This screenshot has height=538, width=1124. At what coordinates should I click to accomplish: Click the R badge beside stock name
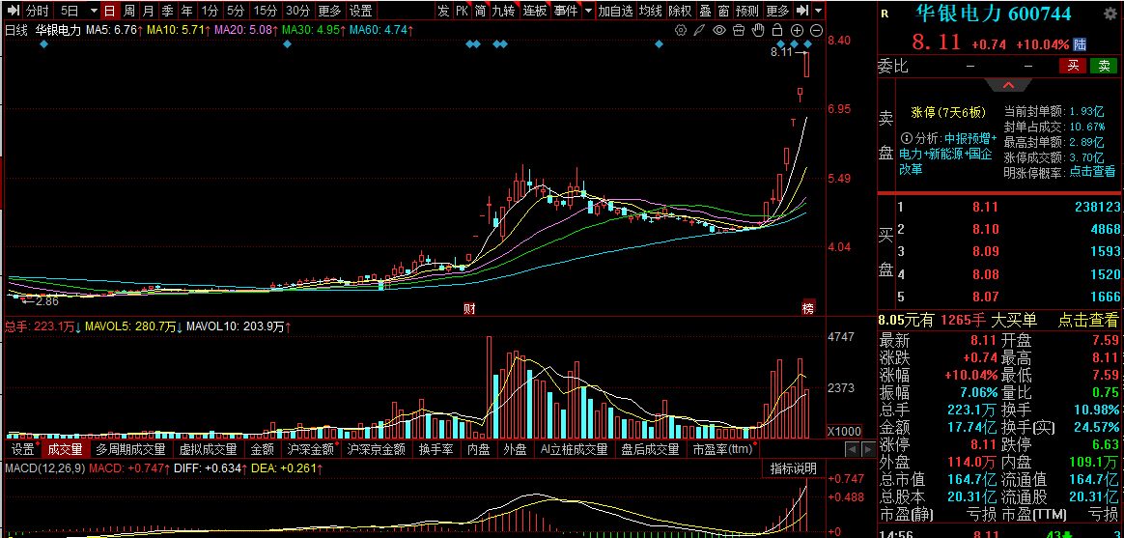(x=885, y=14)
